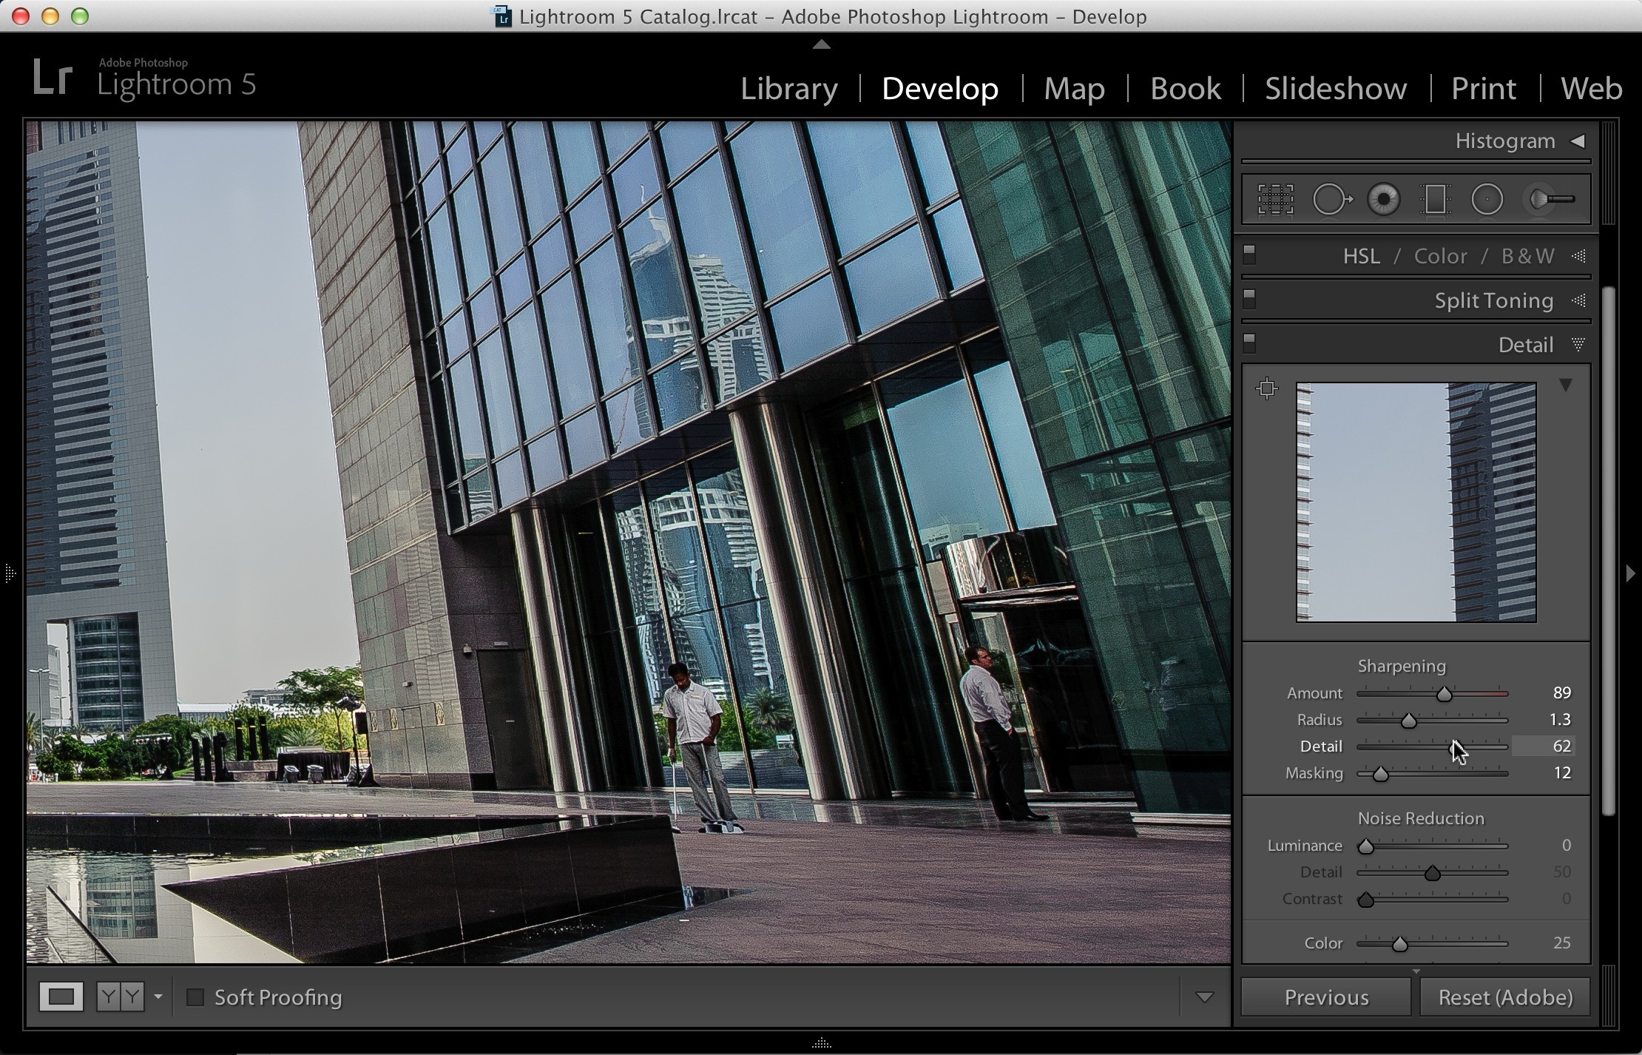Select the Color tab label

(x=1440, y=256)
